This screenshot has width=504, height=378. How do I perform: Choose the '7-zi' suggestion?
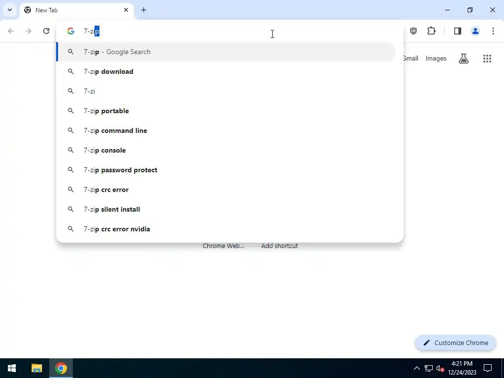coord(226,91)
